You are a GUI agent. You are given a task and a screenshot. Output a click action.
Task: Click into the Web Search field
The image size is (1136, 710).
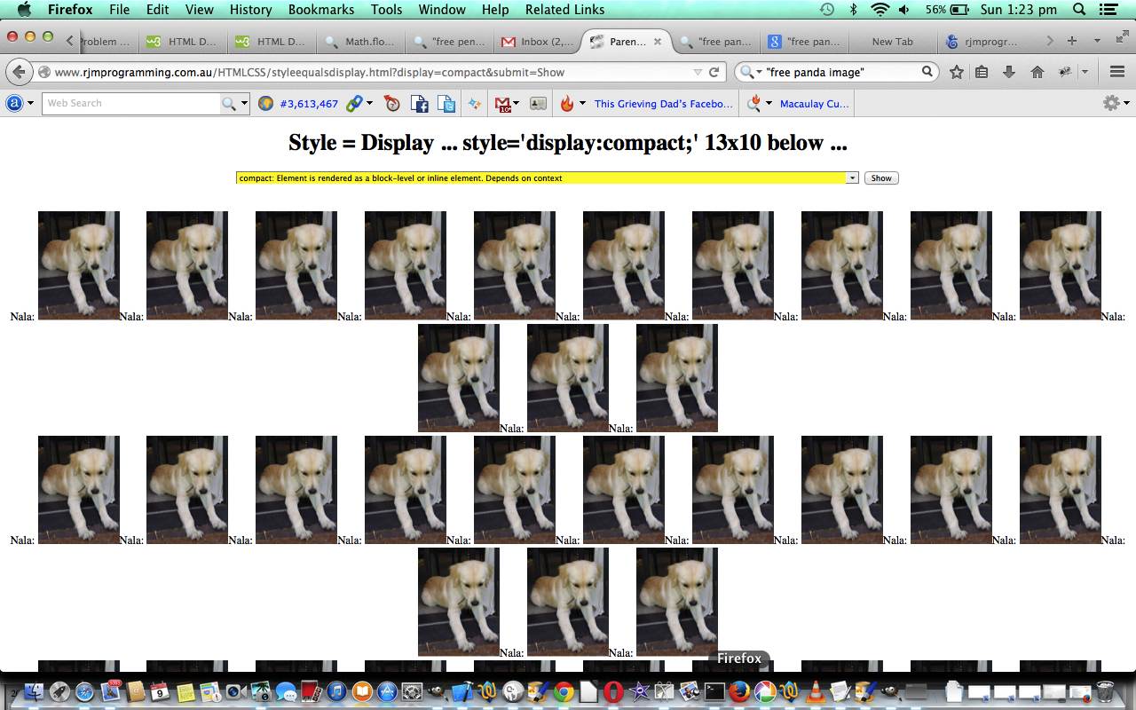130,104
